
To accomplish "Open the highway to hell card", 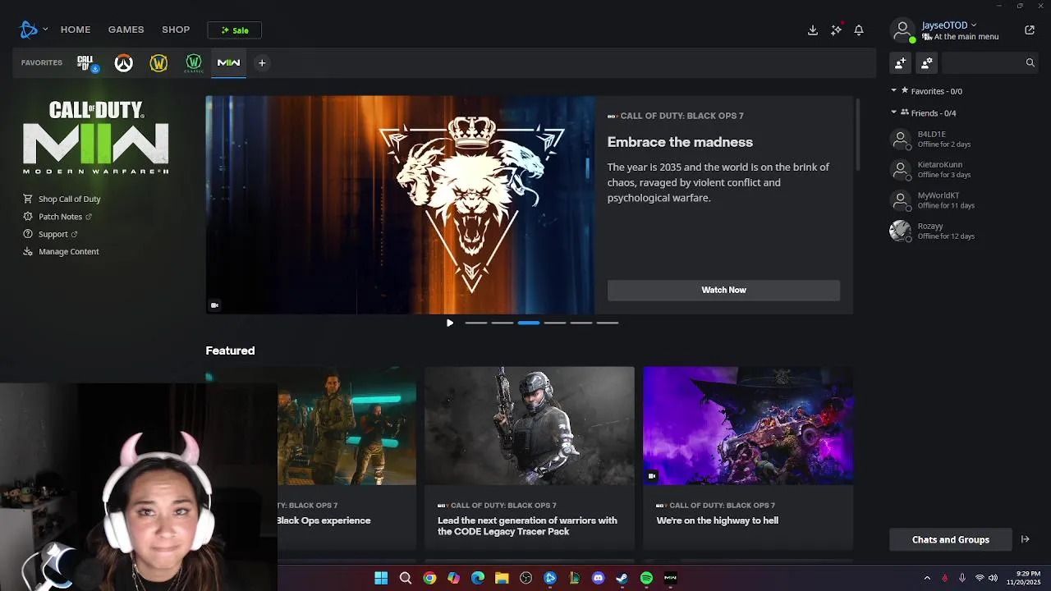I will (748, 457).
